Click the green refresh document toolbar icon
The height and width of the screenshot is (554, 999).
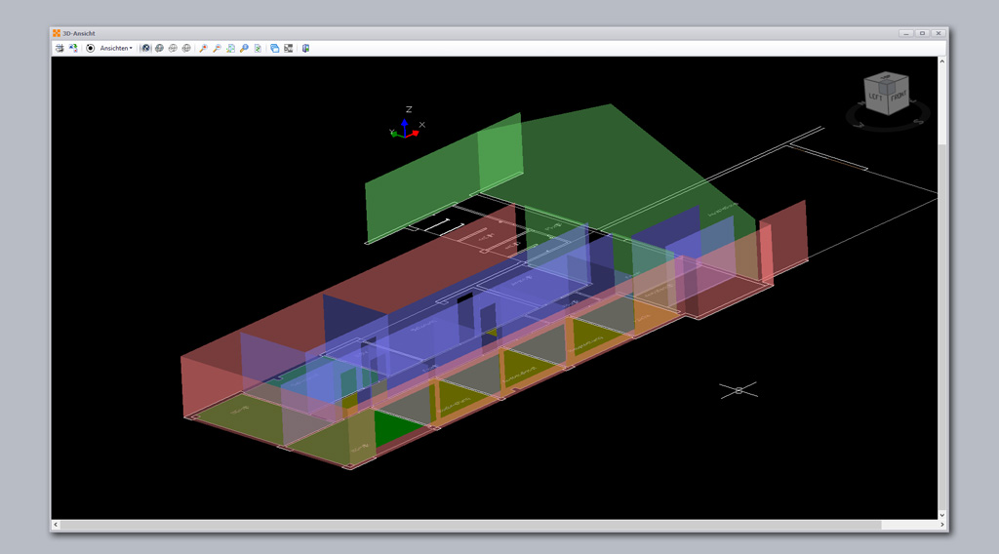click(x=258, y=48)
